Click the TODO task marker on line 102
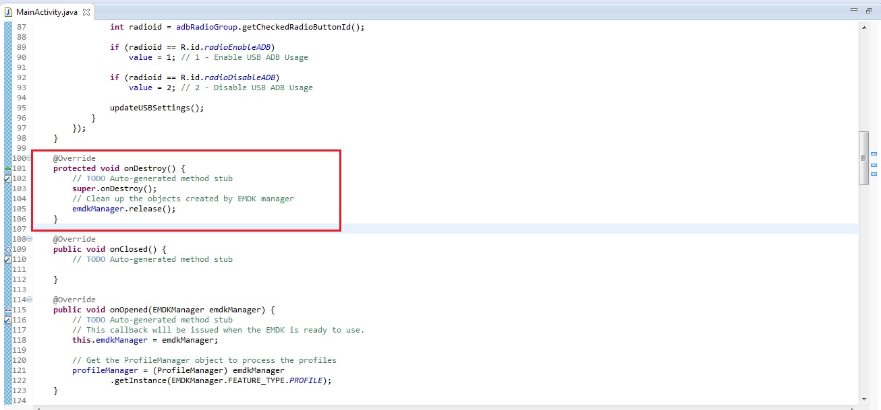Screen dimensions: 881x410 7,178
